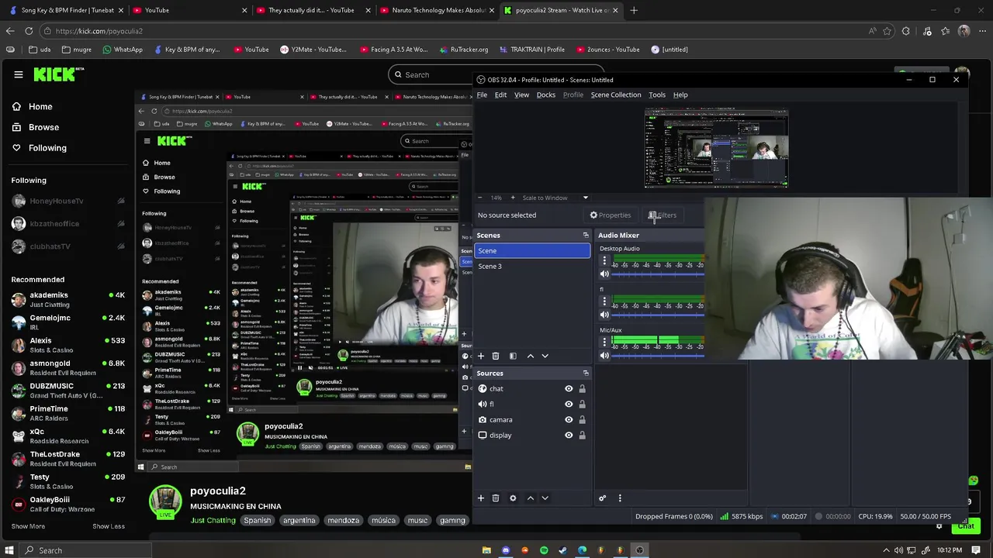Go back in browser
Screen dimensions: 993x558
[9, 31]
